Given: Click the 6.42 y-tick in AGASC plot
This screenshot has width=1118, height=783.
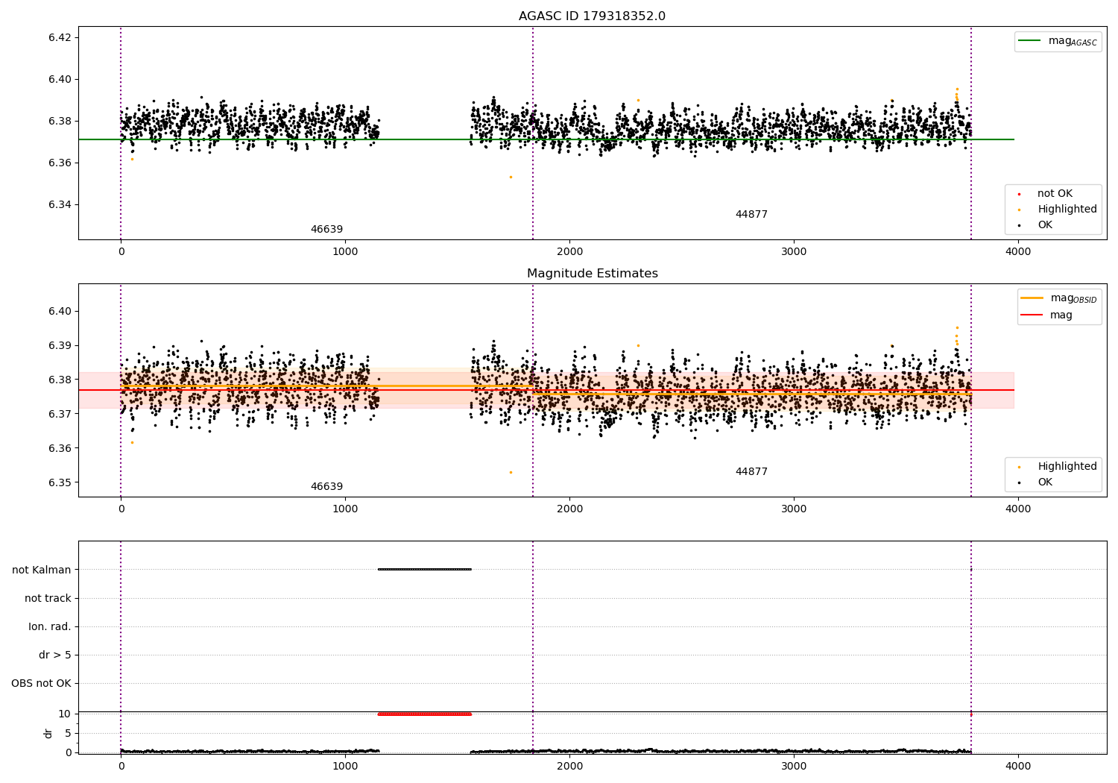Looking at the screenshot, I should (x=59, y=38).
